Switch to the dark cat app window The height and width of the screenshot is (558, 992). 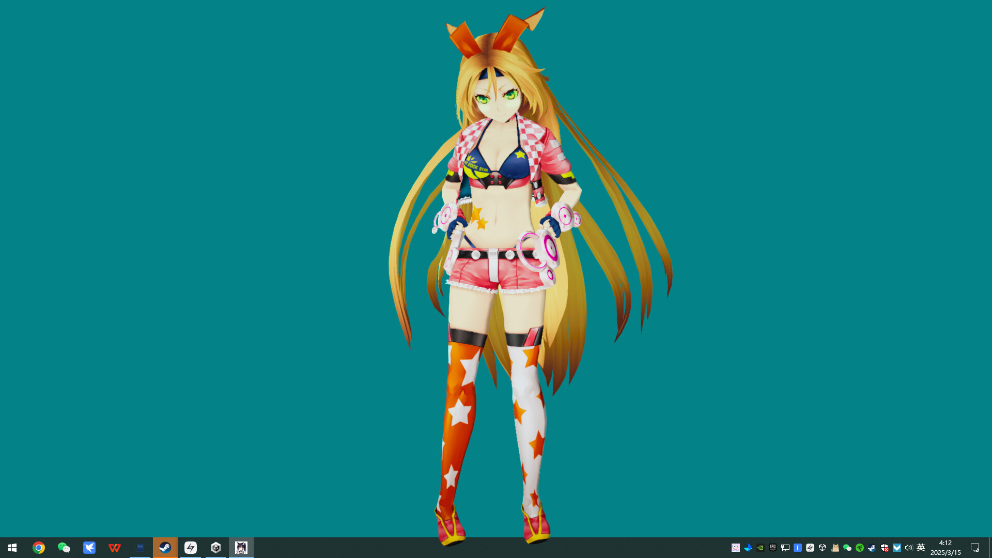point(140,548)
